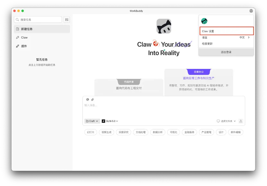
Task: Click the paperclip attachment icon
Action: click(x=92, y=99)
